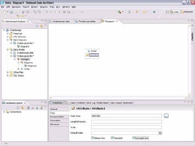Expand the XML Schemas folder

[7, 37]
